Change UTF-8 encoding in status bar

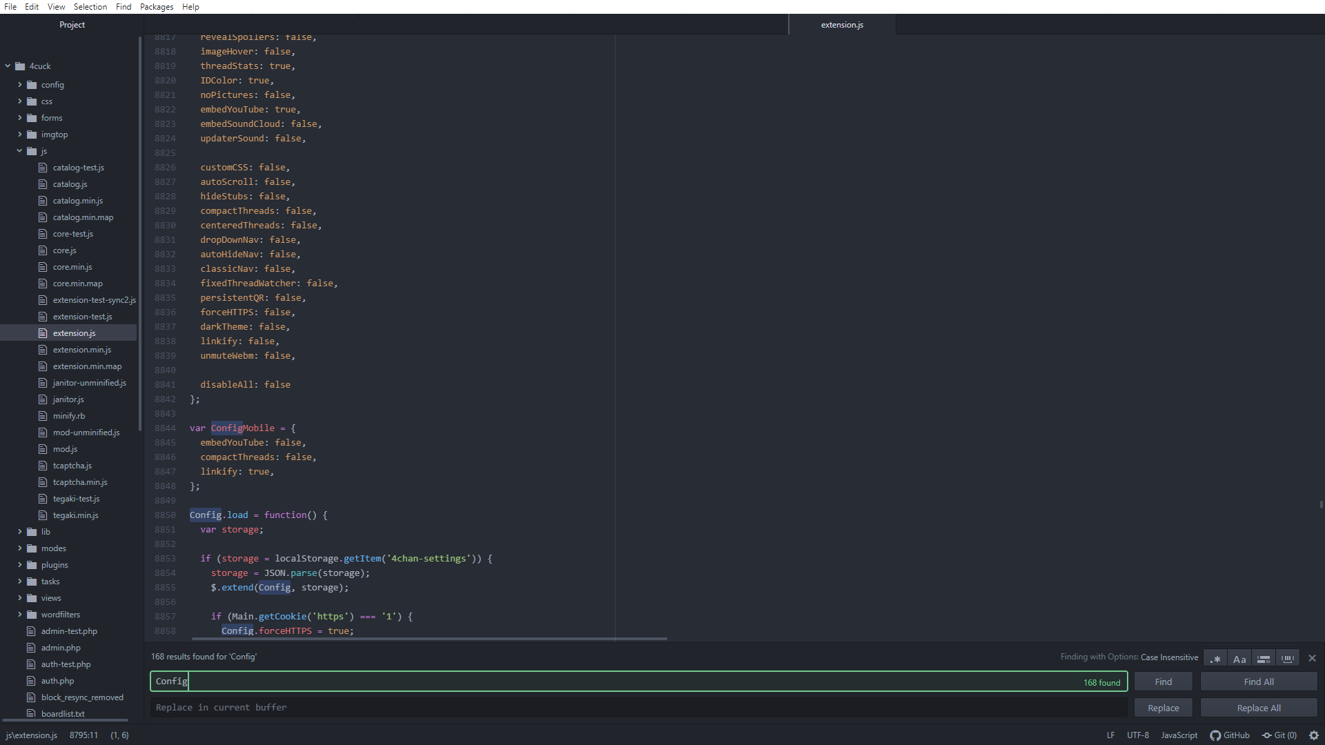point(1138,735)
